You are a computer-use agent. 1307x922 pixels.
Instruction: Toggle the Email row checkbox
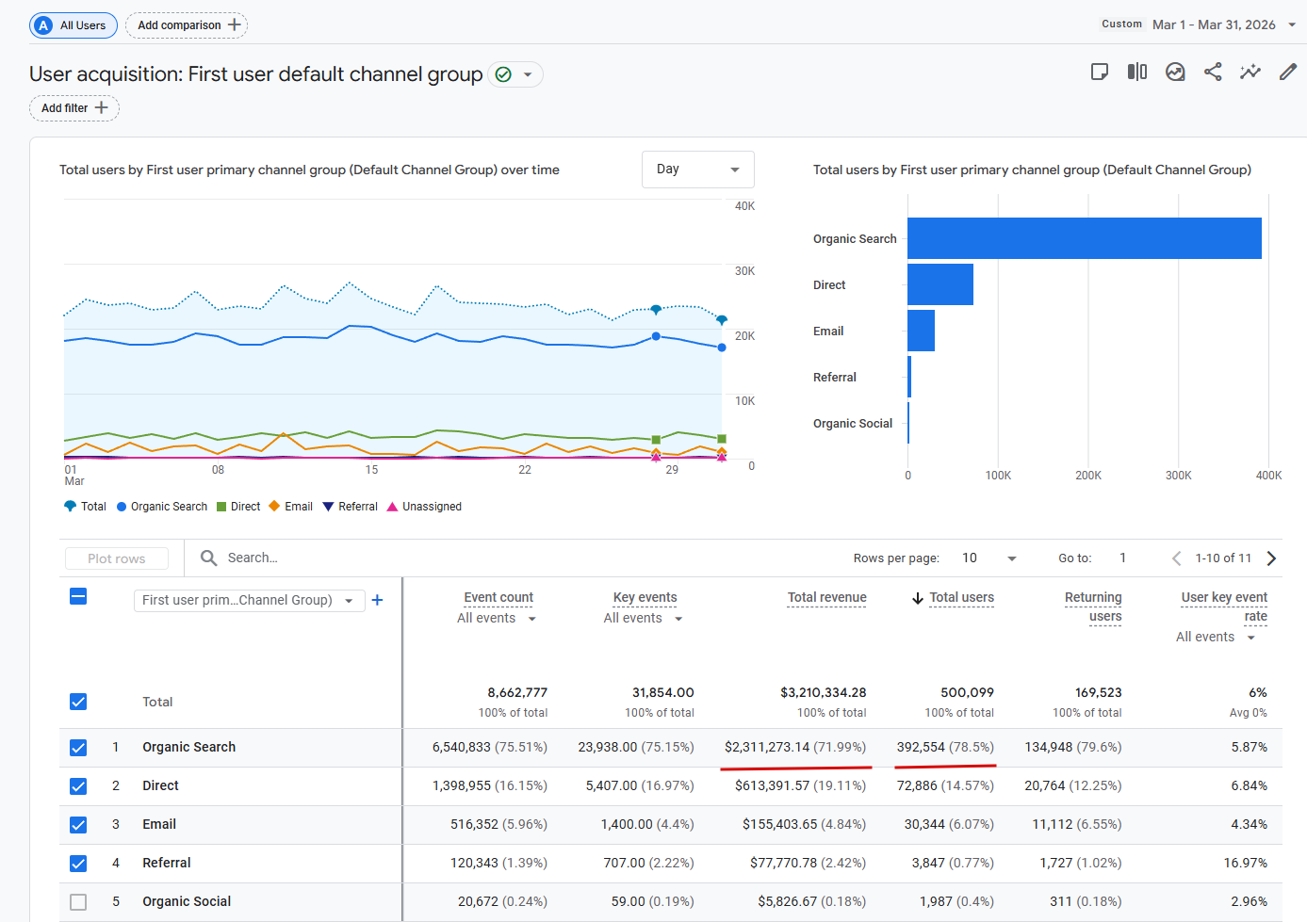(78, 825)
